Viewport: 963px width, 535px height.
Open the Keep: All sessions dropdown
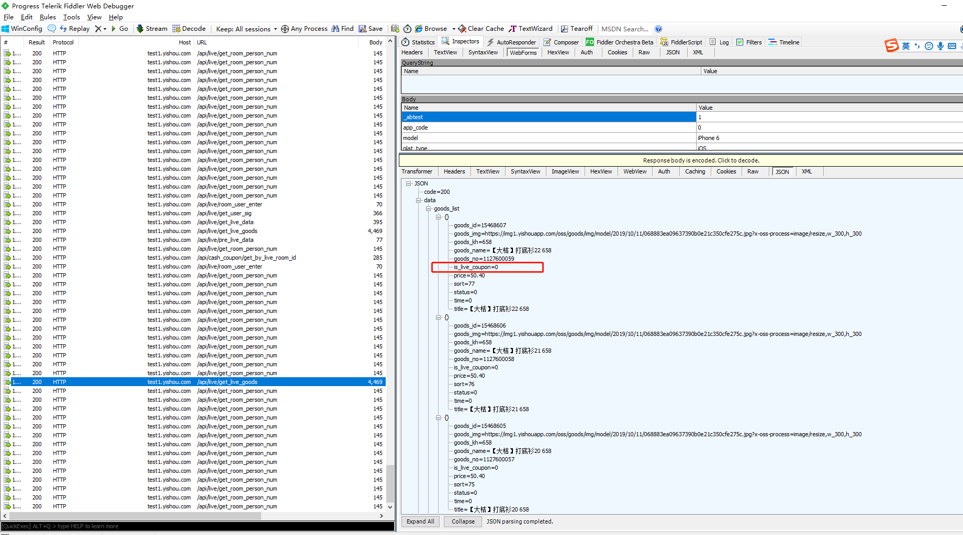(x=246, y=29)
